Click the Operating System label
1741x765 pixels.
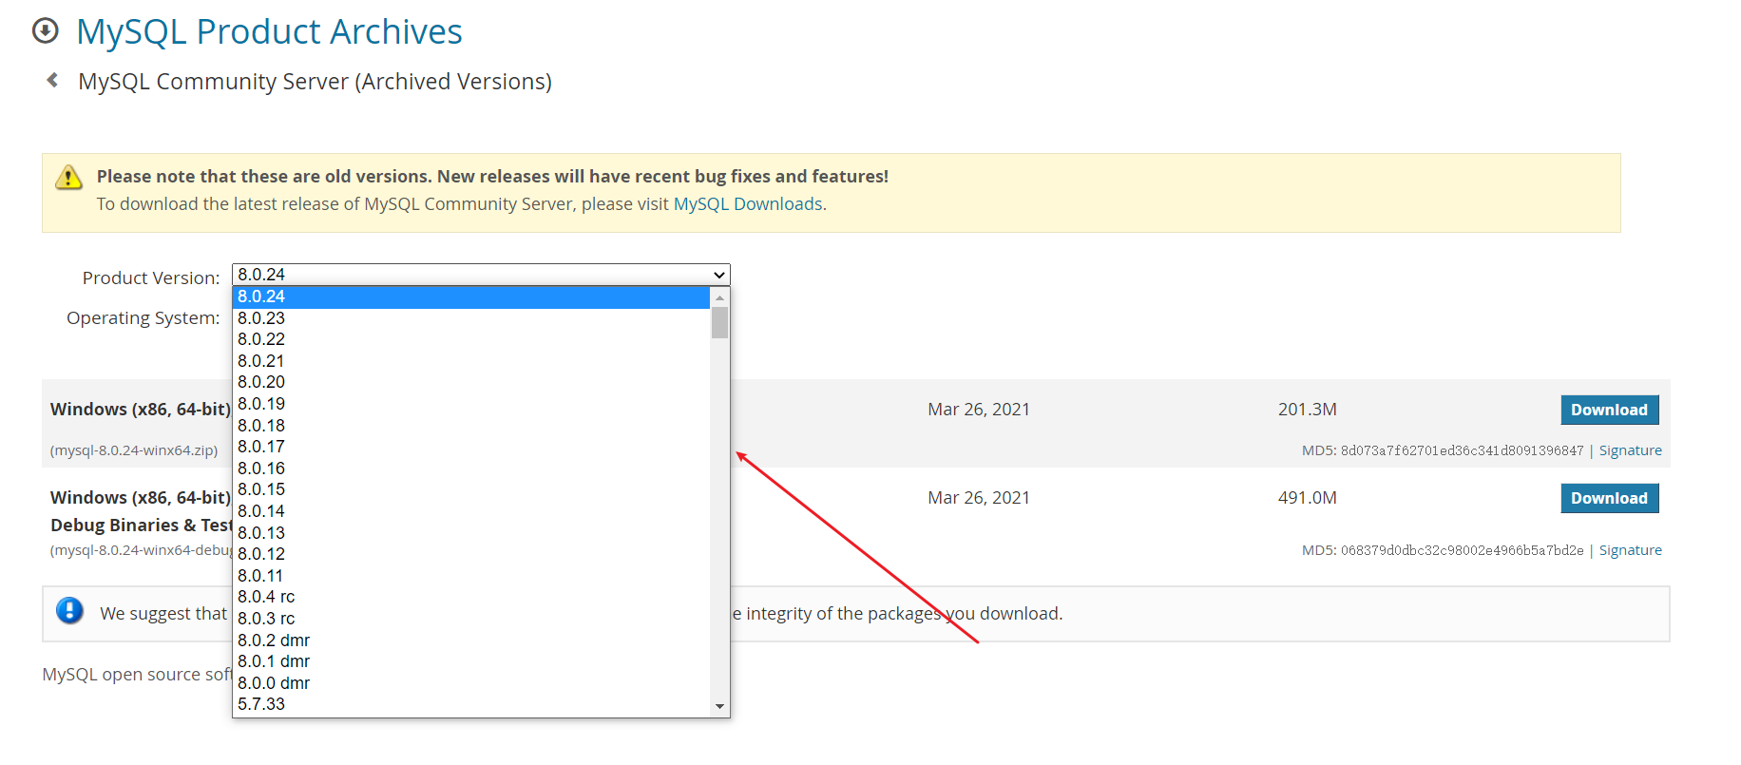[143, 317]
